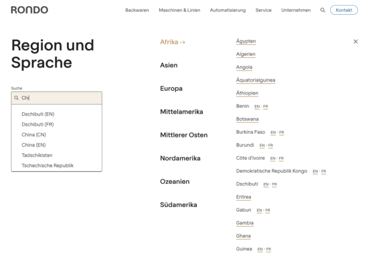Focus the Suche input field
Screen dimensions: 369x256
(x=57, y=98)
